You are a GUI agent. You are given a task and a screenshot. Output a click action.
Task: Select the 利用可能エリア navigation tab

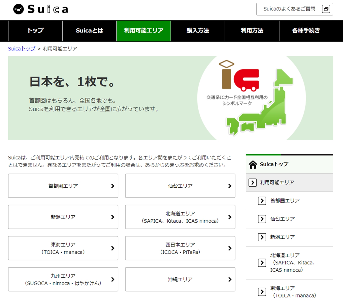(x=144, y=31)
